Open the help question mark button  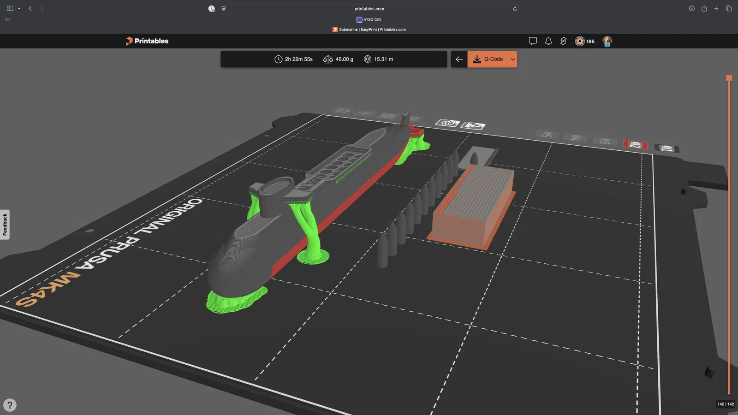click(x=10, y=405)
